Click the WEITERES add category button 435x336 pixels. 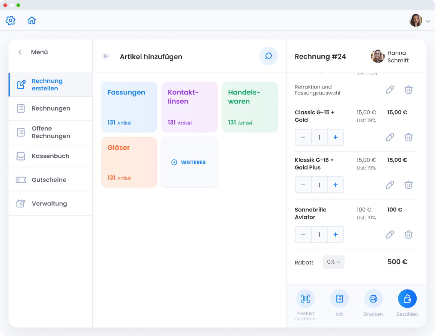click(x=189, y=162)
